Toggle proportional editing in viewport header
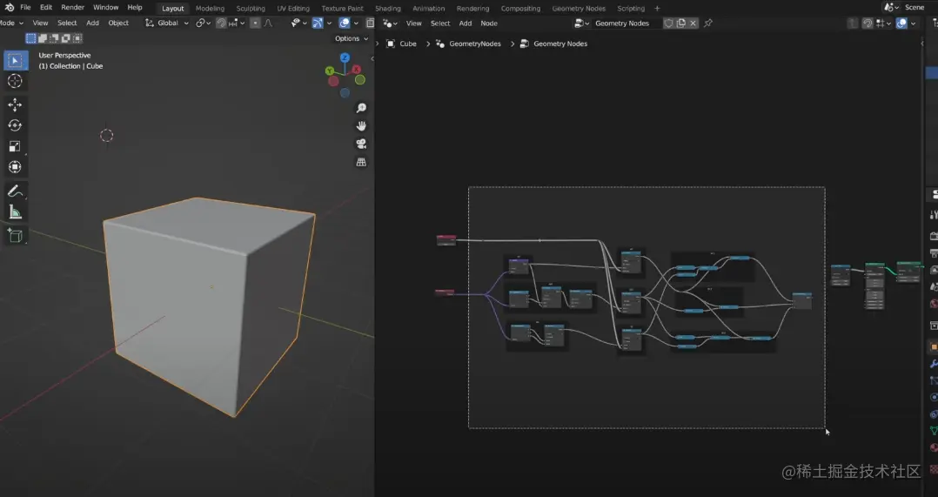Viewport: 938px width, 497px height. click(256, 24)
